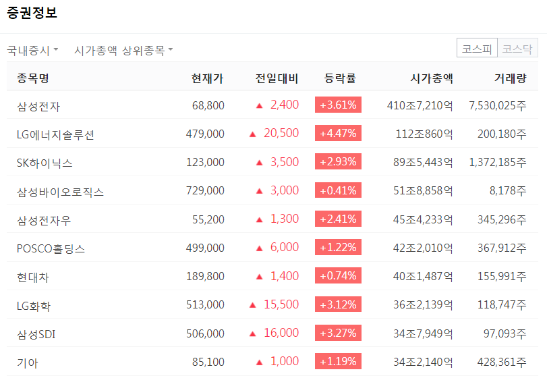Open the SK하이닉스 stock link
Screen dimensions: 547x378
click(45, 163)
